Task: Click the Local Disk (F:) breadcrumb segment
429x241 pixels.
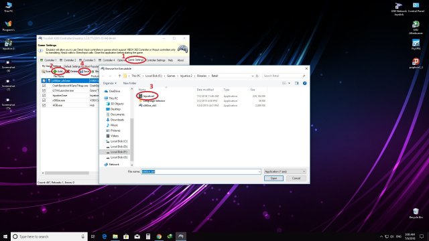Action: tap(154, 76)
